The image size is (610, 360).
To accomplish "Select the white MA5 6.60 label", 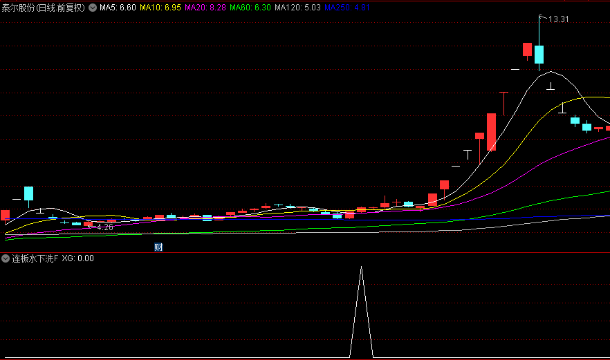I will pyautogui.click(x=117, y=8).
